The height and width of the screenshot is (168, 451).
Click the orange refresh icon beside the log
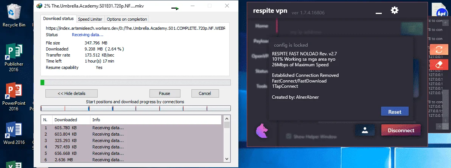[x=439, y=50]
